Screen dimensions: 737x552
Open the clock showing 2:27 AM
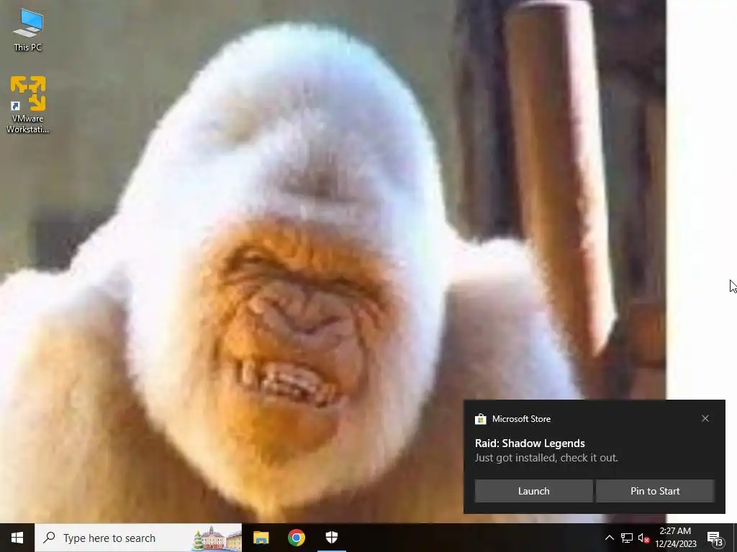(675, 538)
